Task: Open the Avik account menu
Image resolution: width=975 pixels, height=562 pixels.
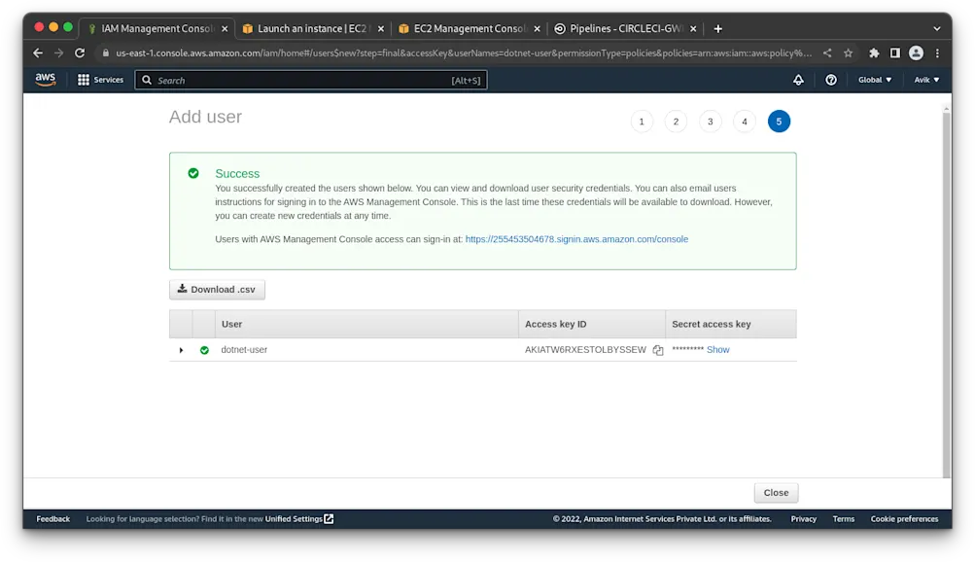Action: [924, 80]
